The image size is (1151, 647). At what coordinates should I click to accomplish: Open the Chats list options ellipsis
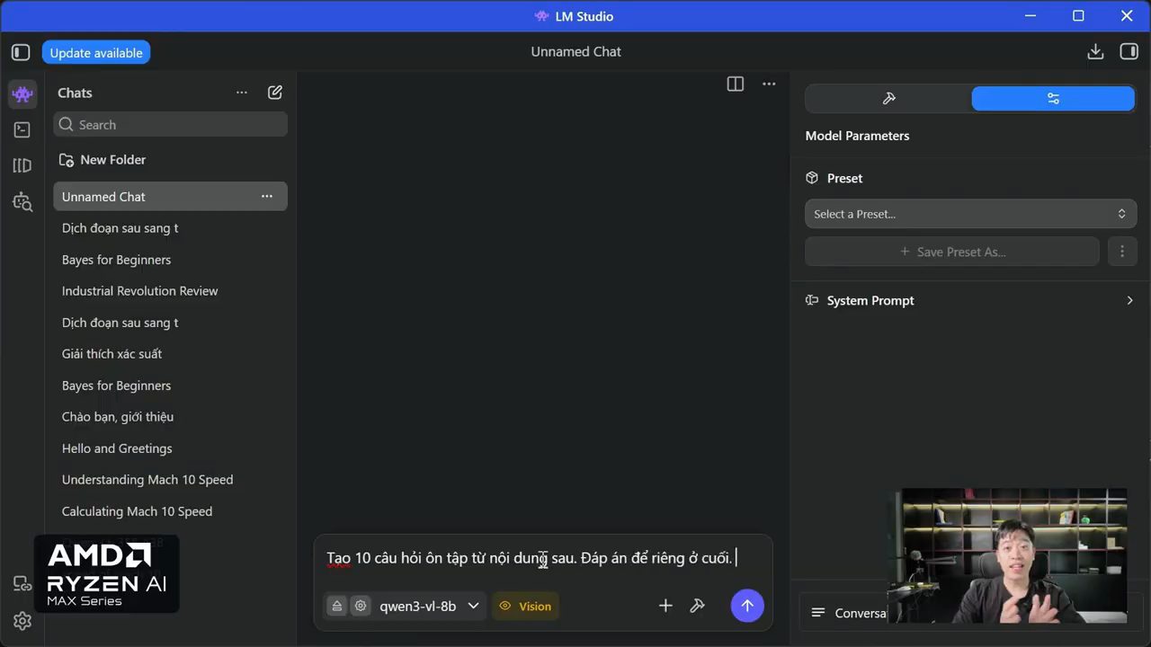[242, 93]
